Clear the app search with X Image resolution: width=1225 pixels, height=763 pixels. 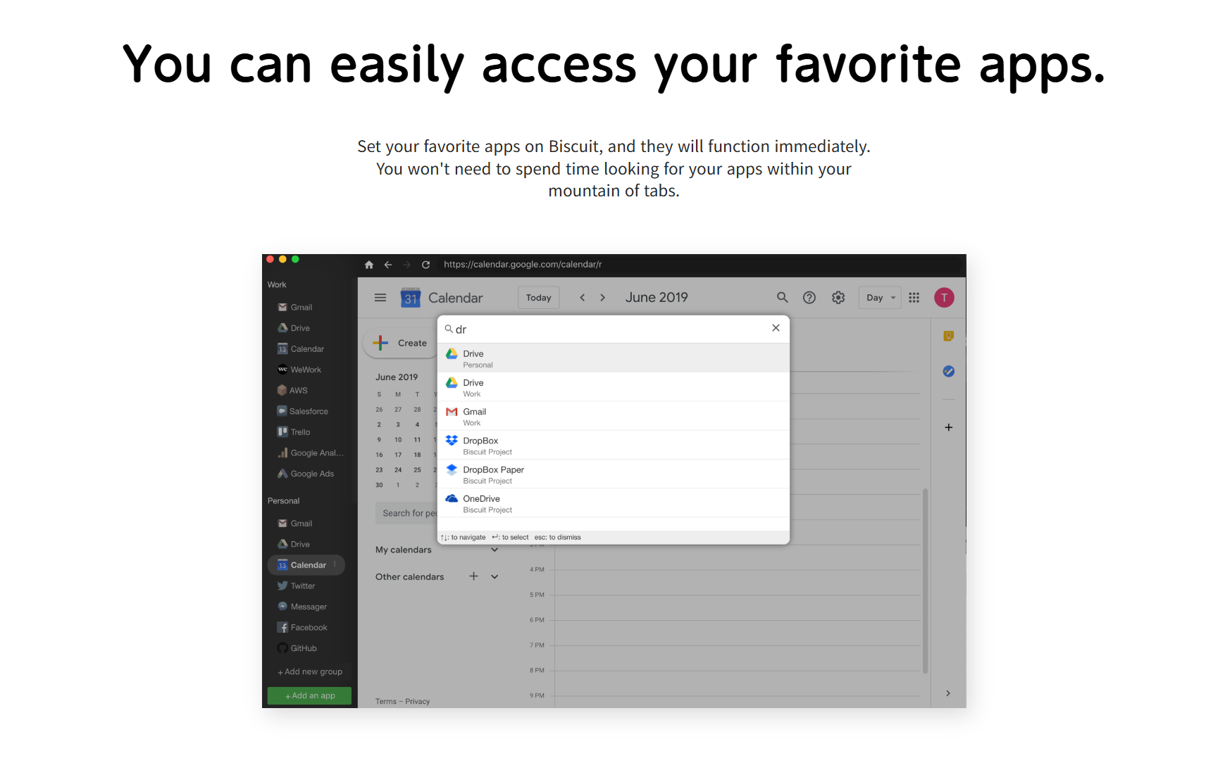point(776,328)
